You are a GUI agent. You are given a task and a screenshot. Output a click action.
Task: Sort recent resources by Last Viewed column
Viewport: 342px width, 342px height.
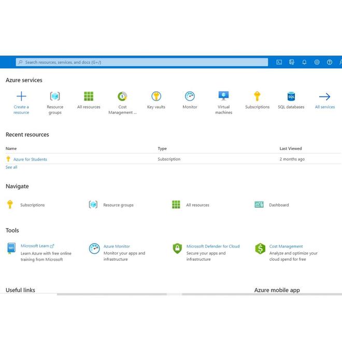click(x=291, y=149)
